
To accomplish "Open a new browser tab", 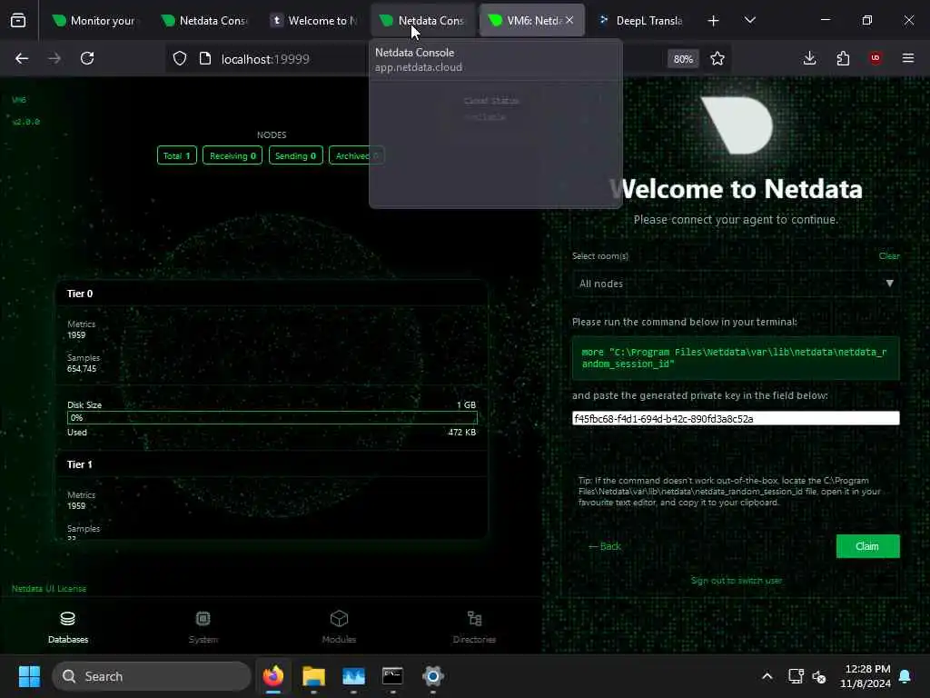I will pyautogui.click(x=713, y=21).
